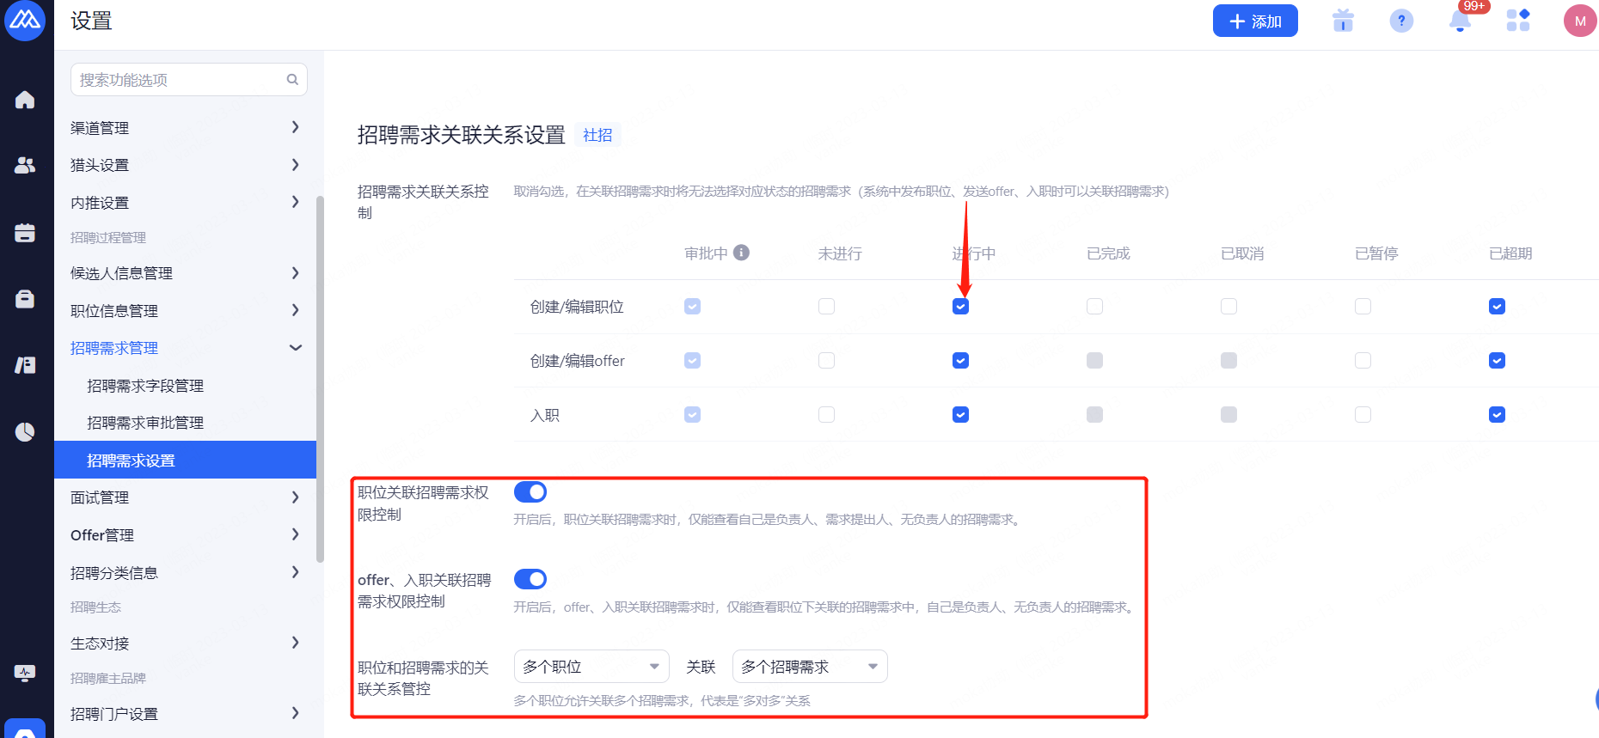Click the blue 添加 button
This screenshot has height=738, width=1599.
point(1254,21)
